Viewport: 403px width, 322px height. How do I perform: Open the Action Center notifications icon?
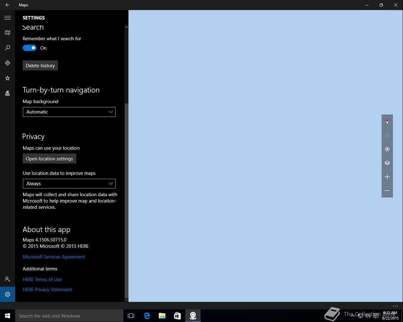point(376,316)
